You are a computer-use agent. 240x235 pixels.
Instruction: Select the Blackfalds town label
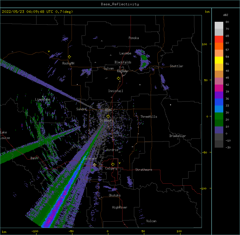pyautogui.click(x=123, y=62)
